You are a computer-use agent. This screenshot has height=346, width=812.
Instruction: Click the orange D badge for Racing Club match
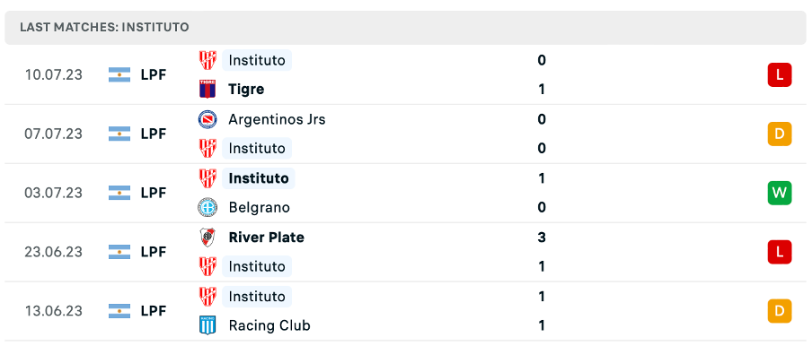[x=780, y=311]
